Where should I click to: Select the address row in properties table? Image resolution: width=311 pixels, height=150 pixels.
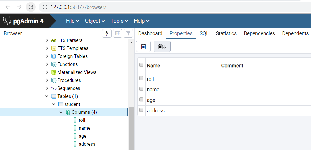224,111
